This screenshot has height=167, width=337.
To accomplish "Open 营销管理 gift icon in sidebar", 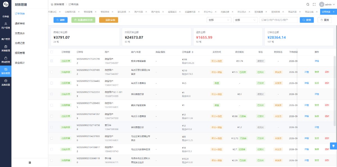I will (6, 47).
